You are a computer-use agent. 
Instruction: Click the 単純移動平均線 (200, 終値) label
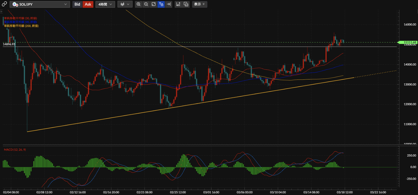point(21,26)
